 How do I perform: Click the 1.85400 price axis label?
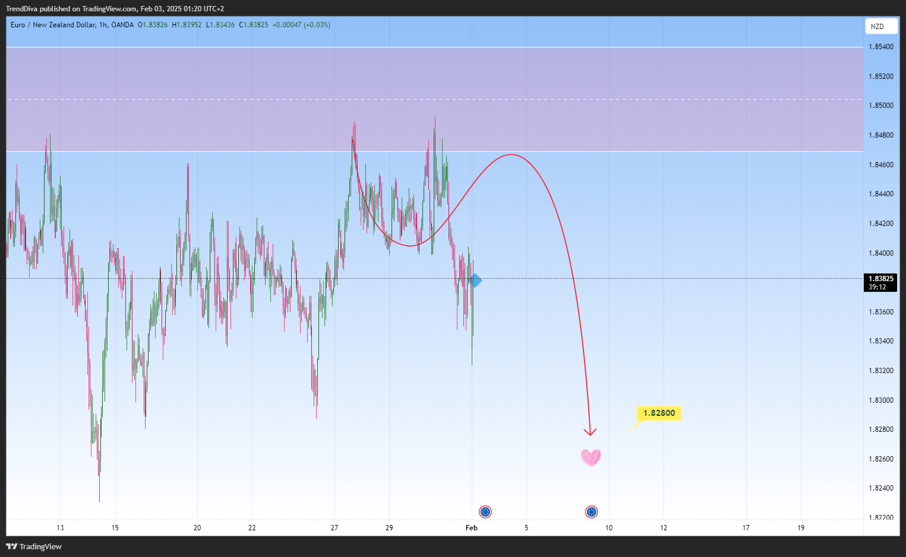coord(880,47)
